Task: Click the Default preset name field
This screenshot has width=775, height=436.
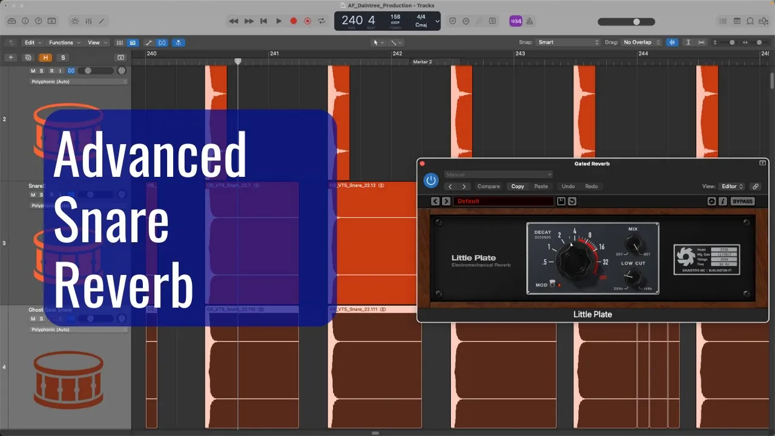Action: 504,201
